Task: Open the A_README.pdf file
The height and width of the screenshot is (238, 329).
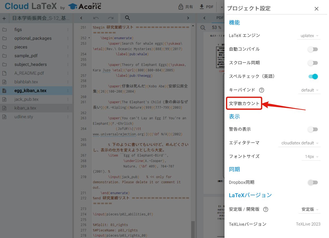Action: tap(29, 73)
